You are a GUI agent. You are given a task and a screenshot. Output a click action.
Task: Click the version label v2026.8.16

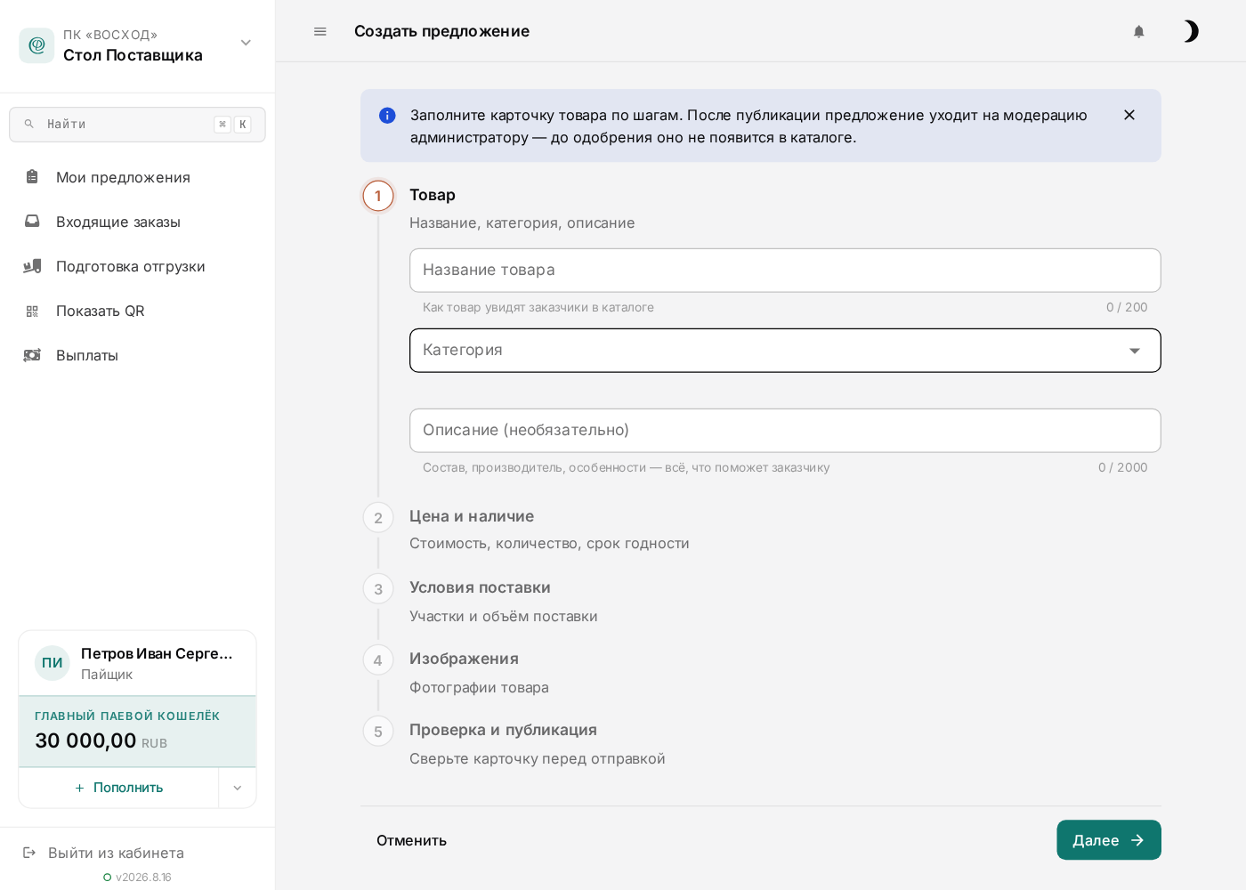(x=143, y=877)
